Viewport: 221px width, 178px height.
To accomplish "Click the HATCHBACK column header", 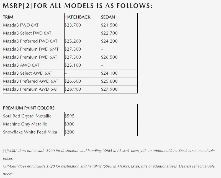I will [x=78, y=17].
